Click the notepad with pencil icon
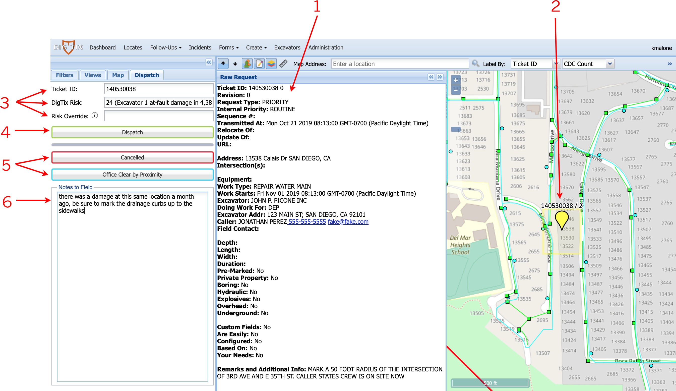The height and width of the screenshot is (391, 676). pyautogui.click(x=259, y=64)
